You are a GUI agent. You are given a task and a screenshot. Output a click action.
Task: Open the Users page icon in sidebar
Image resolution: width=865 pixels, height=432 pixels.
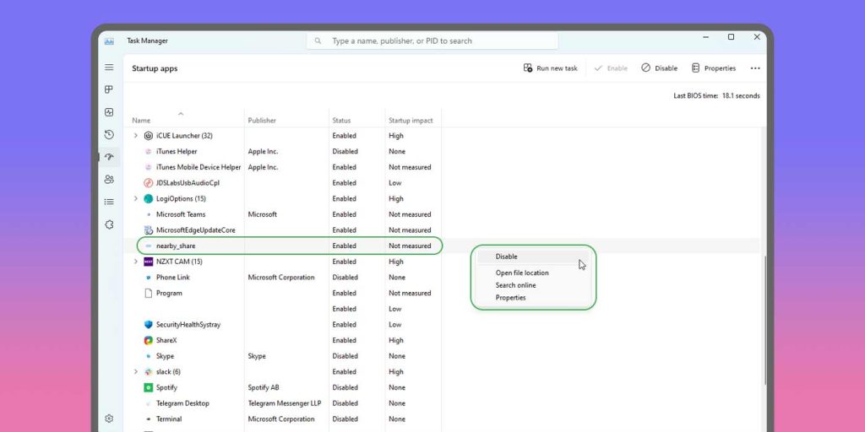[x=109, y=179]
